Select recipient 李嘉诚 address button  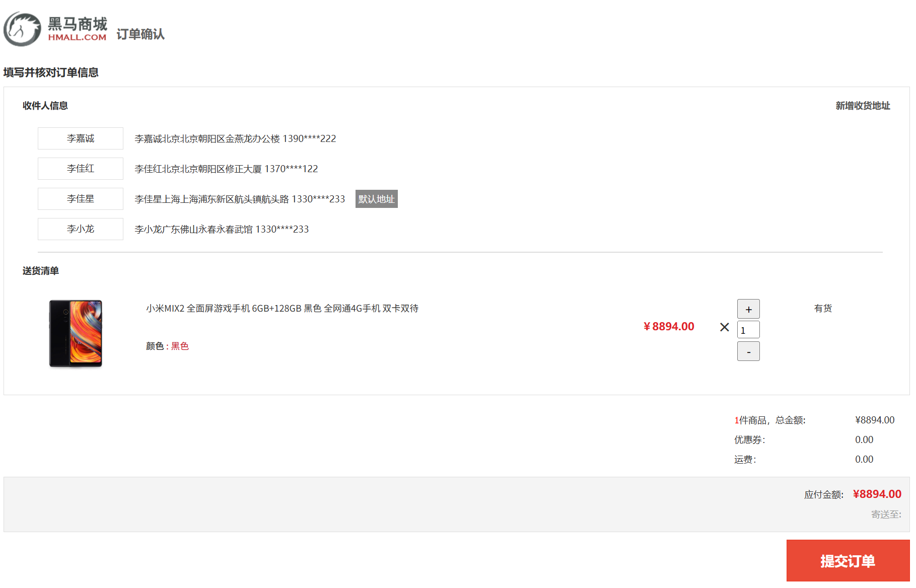point(81,138)
